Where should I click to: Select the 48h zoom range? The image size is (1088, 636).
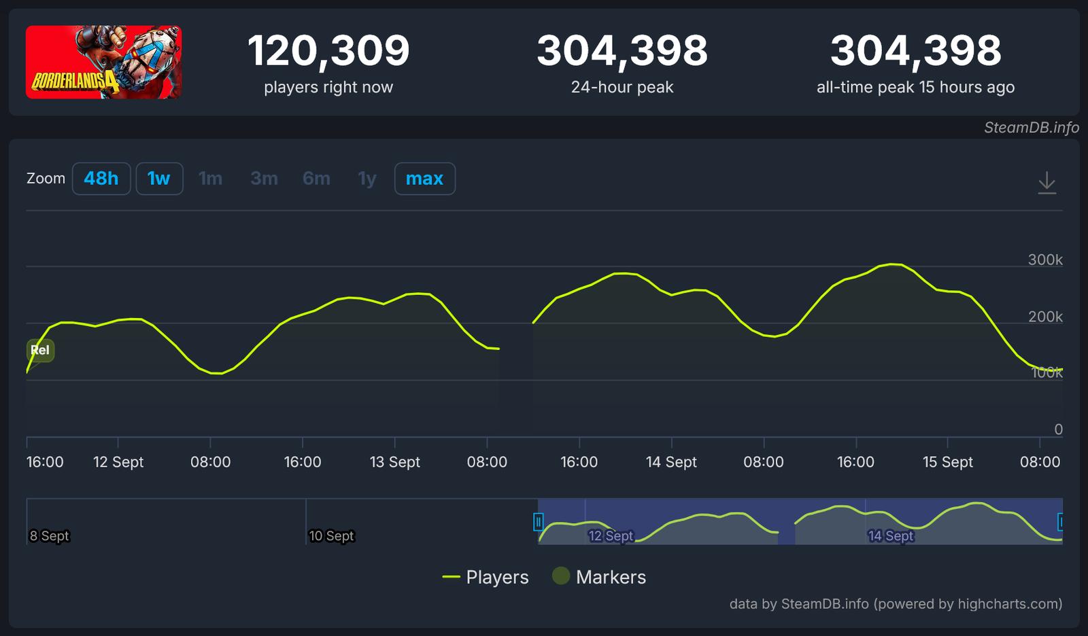[x=101, y=179]
